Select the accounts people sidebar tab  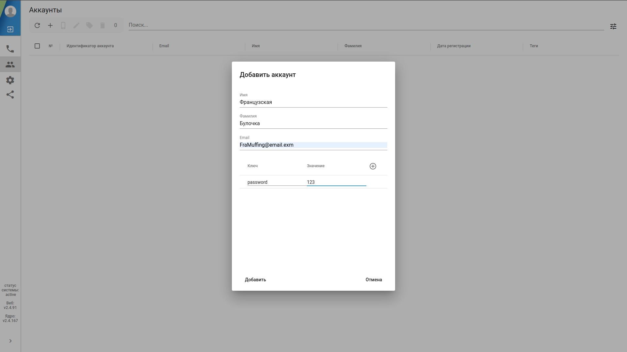[10, 65]
